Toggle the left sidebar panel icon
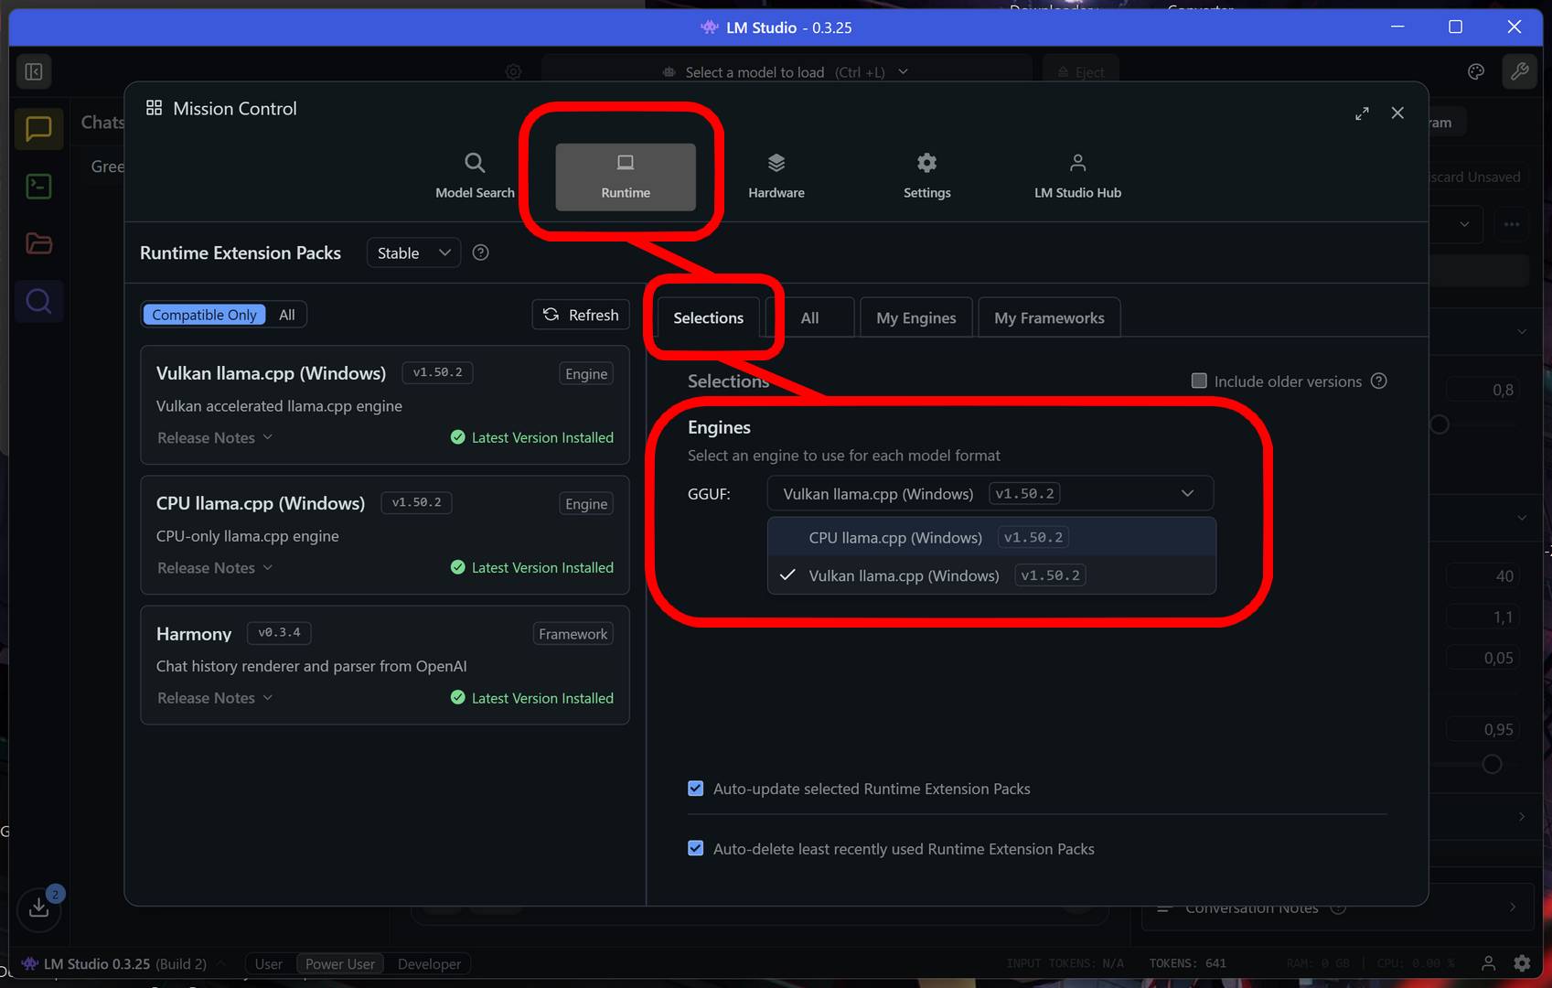Viewport: 1552px width, 988px height. pos(34,71)
